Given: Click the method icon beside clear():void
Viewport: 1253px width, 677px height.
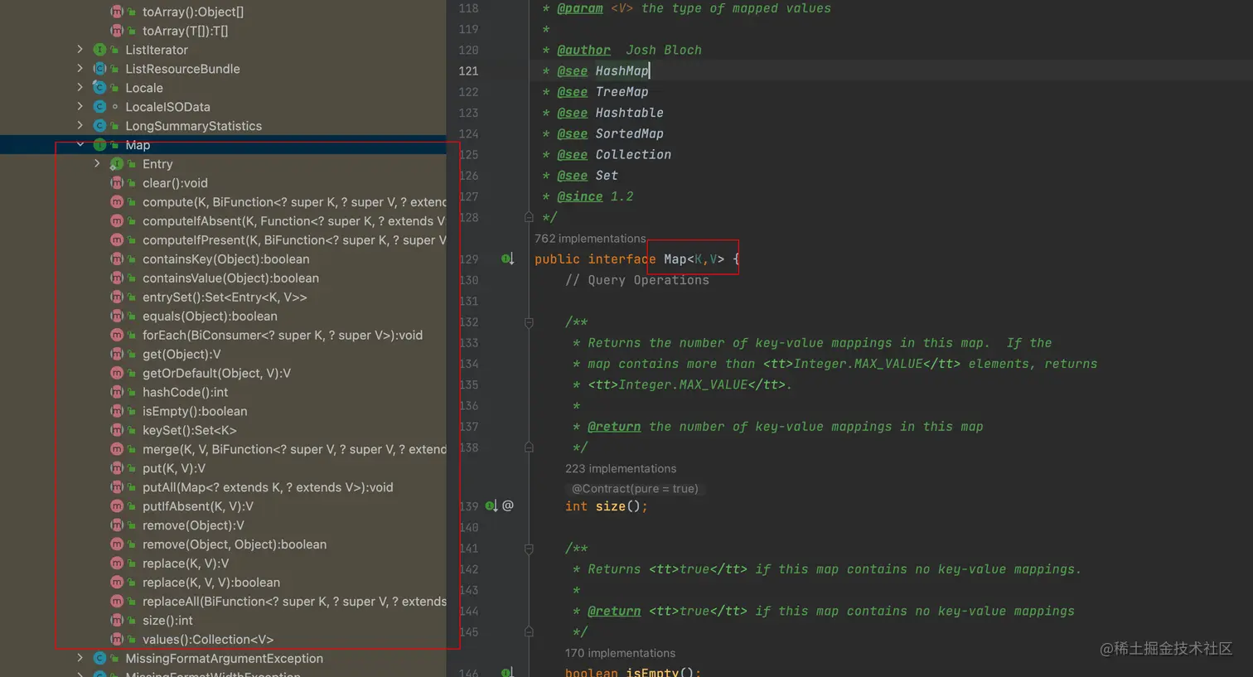Looking at the screenshot, I should [x=117, y=183].
